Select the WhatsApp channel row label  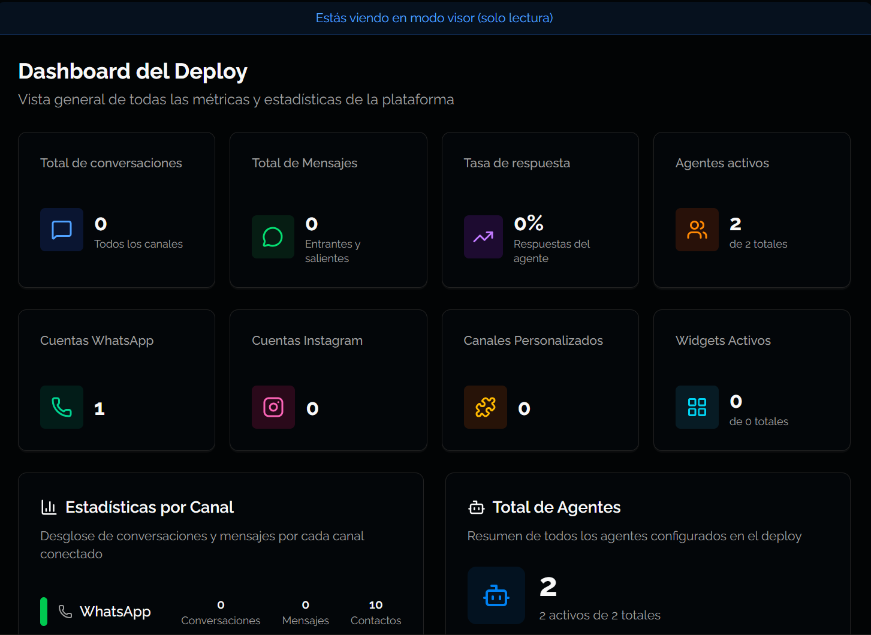coord(115,611)
